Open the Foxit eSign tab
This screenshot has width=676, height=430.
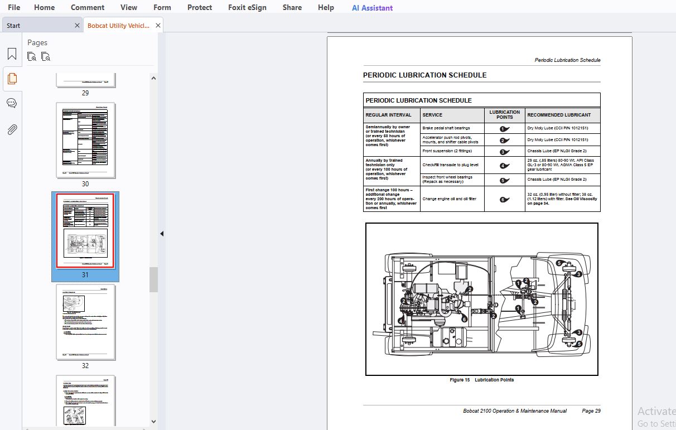(247, 7)
